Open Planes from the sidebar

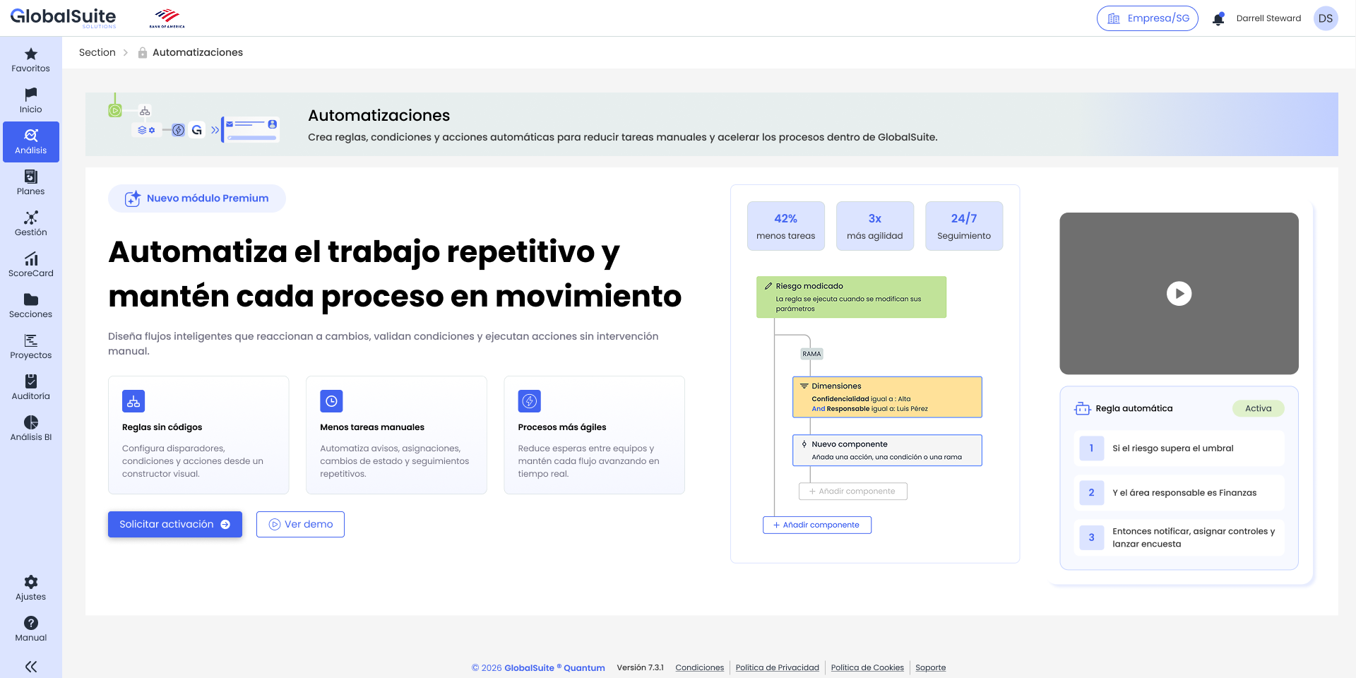pyautogui.click(x=31, y=183)
